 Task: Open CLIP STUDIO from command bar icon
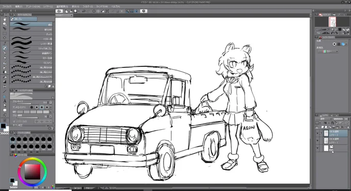coord(59,11)
